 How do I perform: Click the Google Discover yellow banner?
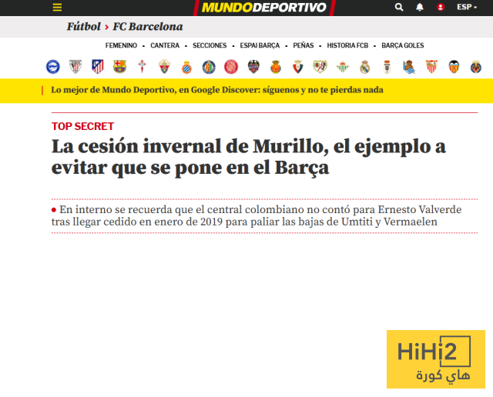pos(217,90)
